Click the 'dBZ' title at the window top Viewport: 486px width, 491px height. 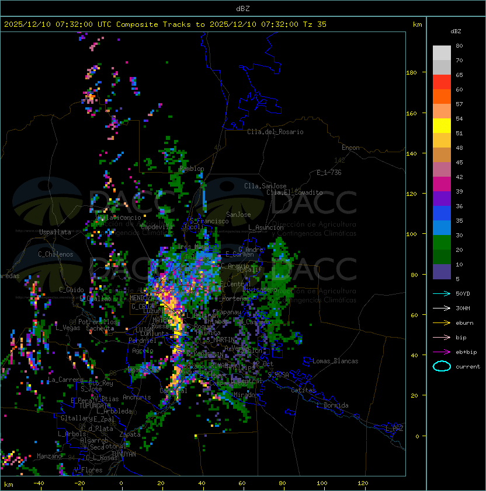click(243, 8)
